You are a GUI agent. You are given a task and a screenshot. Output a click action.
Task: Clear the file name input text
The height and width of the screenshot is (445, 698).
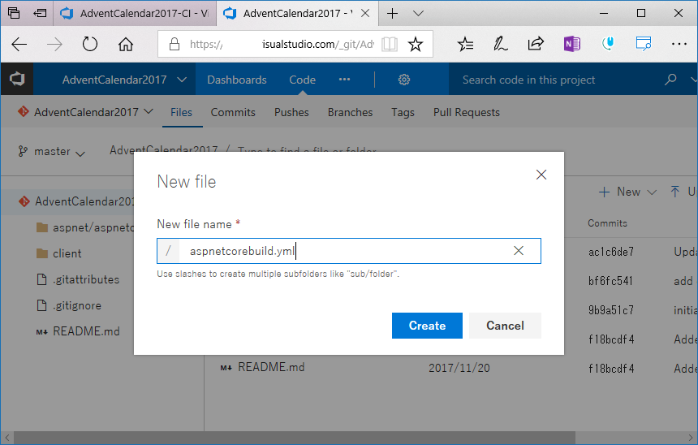point(519,251)
